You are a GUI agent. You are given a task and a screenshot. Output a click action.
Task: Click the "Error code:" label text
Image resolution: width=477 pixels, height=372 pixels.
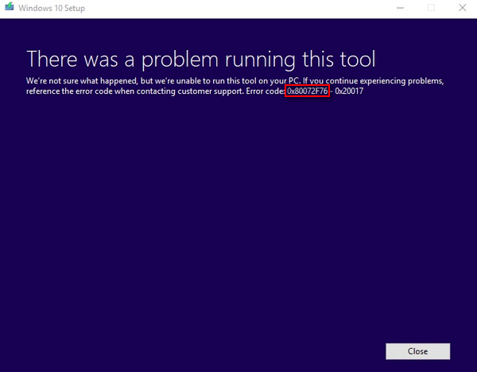point(262,92)
